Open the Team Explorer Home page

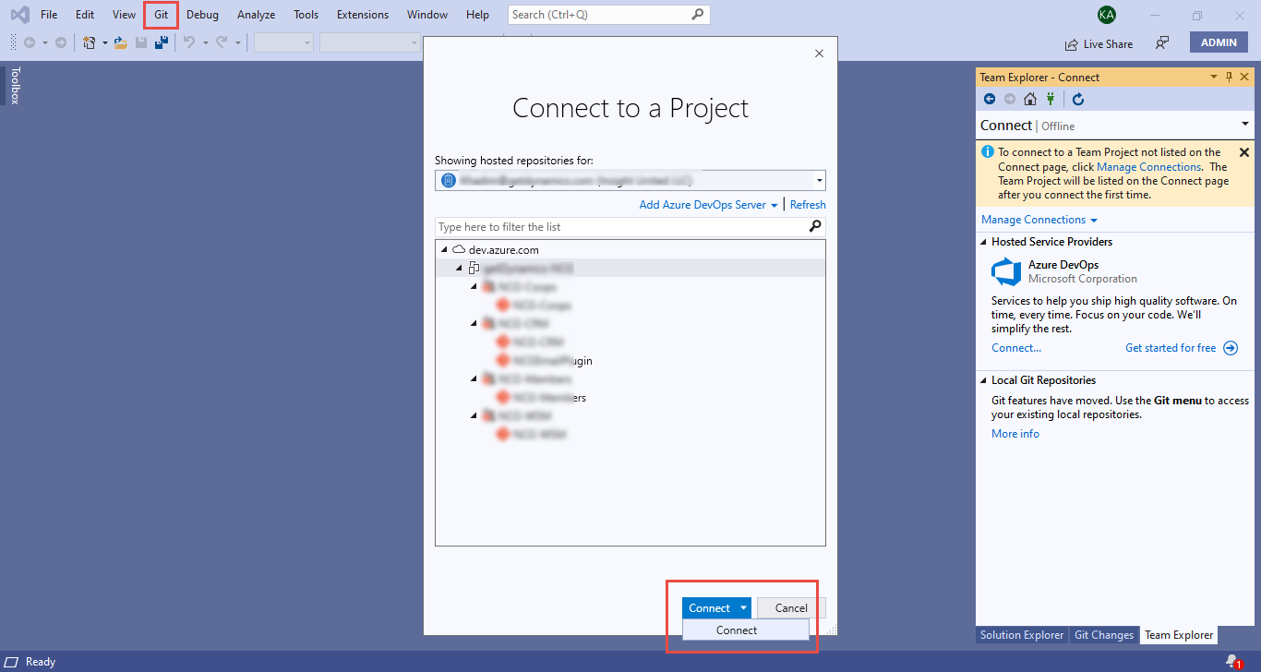(x=1030, y=99)
